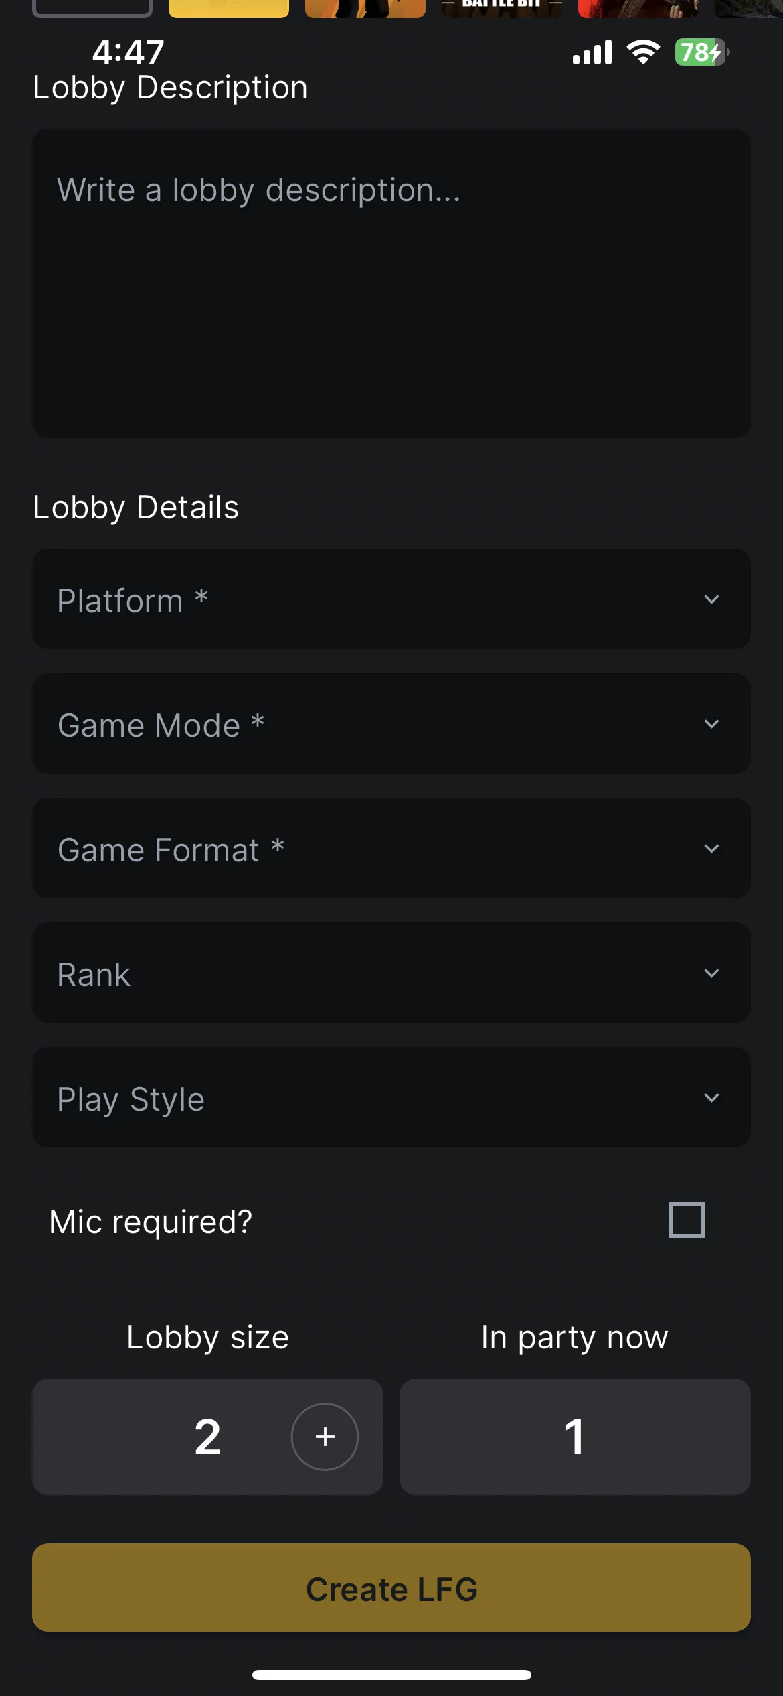Click the chevron arrow on the Rank field
Screen dimensions: 783x1696
[712, 973]
